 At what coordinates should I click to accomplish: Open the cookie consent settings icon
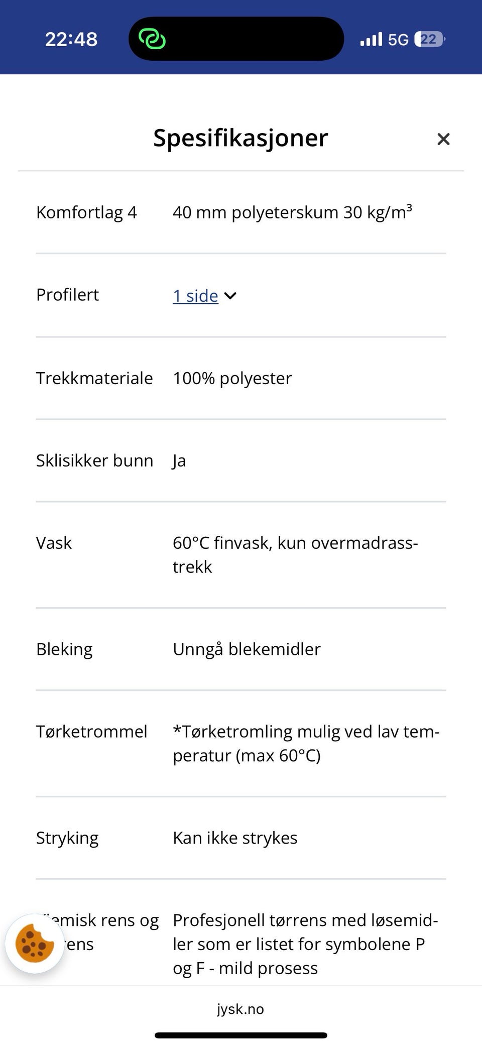(x=35, y=943)
